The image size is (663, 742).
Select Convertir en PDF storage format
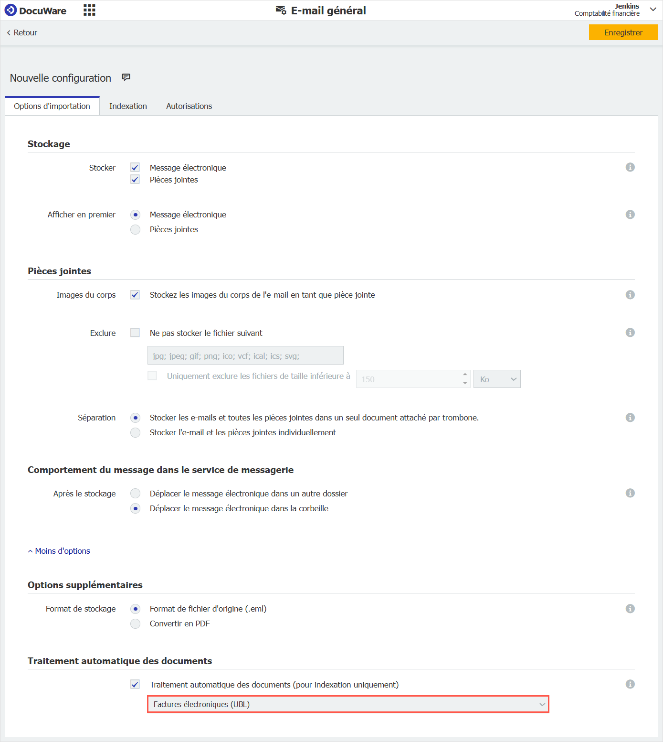click(x=136, y=624)
